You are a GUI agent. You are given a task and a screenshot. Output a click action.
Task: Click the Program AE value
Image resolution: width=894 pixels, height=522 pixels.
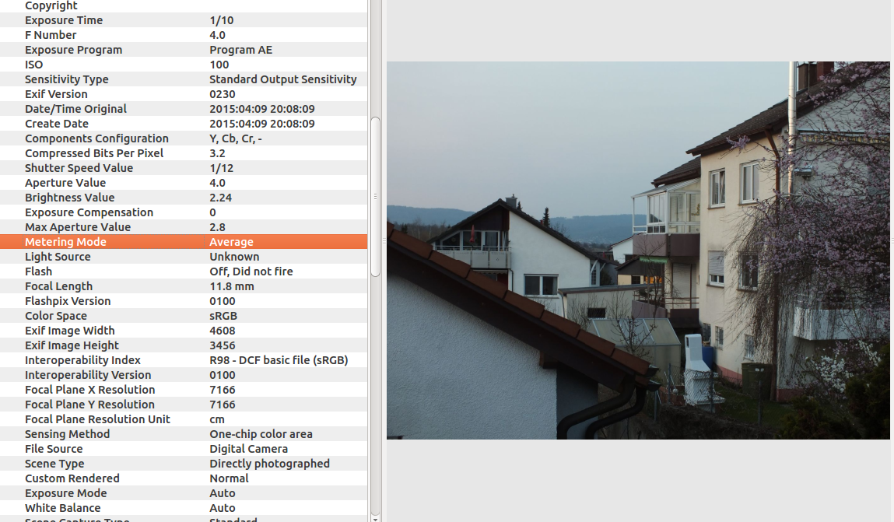pos(240,50)
